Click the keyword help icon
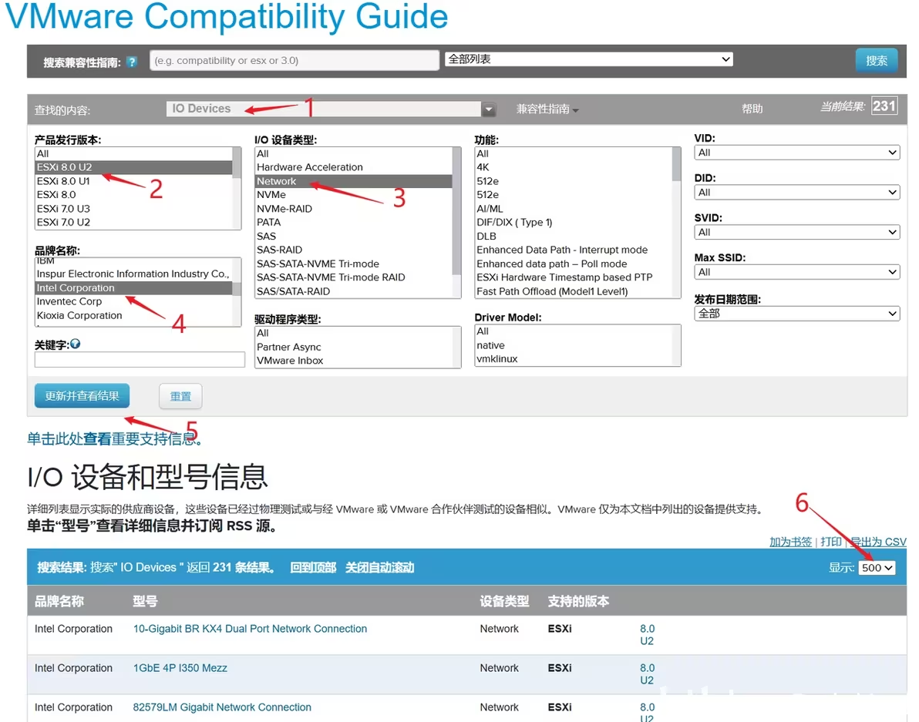This screenshot has height=722, width=919. click(x=75, y=344)
